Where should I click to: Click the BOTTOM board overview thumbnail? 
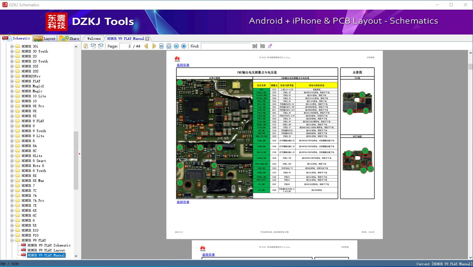point(357,161)
